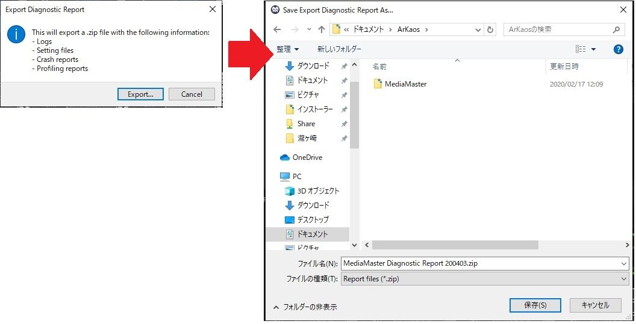Create a folder with 新しいフォルダー

339,49
